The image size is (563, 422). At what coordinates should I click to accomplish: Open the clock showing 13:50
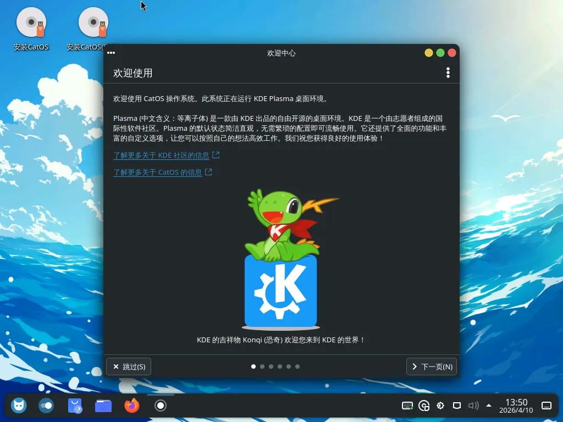pyautogui.click(x=516, y=406)
